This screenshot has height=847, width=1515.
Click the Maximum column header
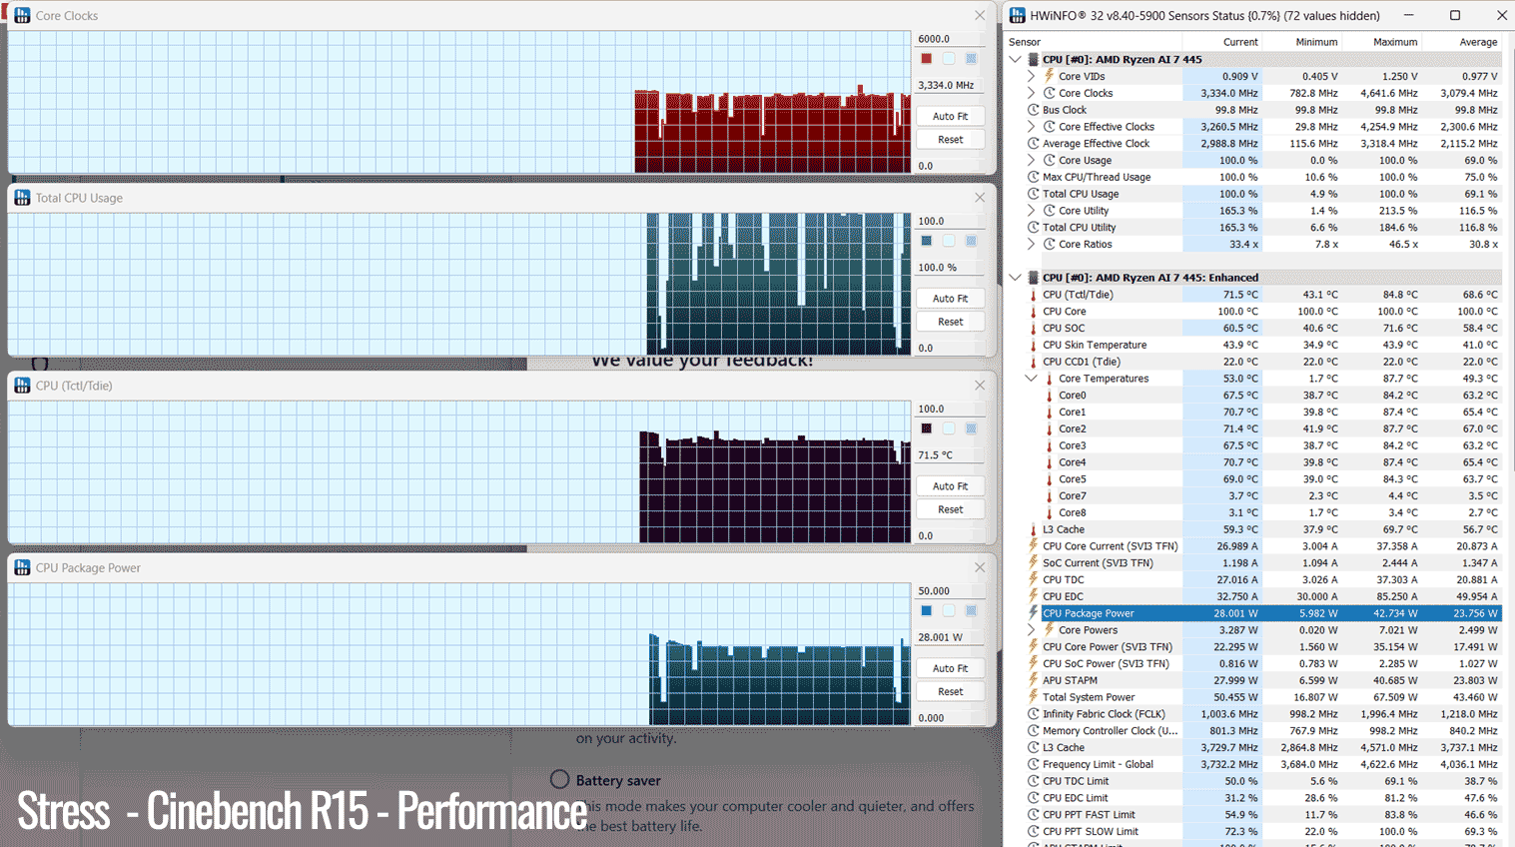[x=1382, y=42]
